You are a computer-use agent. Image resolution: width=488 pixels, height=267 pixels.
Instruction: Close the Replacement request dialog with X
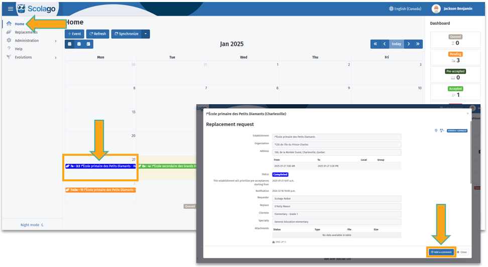coord(467,114)
